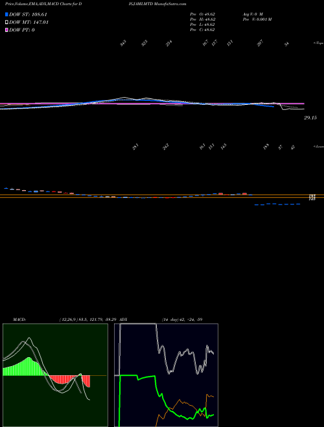Click the 'Pre V: 0.001 M' volume text
Viewport: 324px width, 427px height.
257,19
